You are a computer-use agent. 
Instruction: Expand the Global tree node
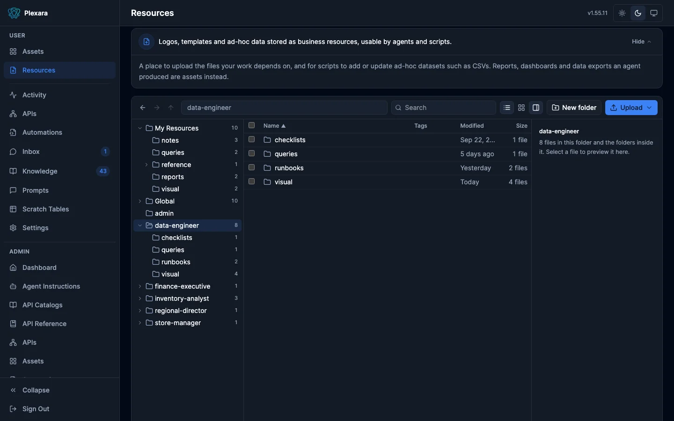point(140,201)
